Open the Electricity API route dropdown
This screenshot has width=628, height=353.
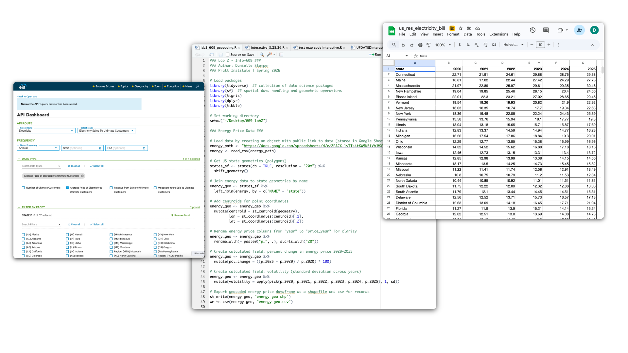(46, 131)
